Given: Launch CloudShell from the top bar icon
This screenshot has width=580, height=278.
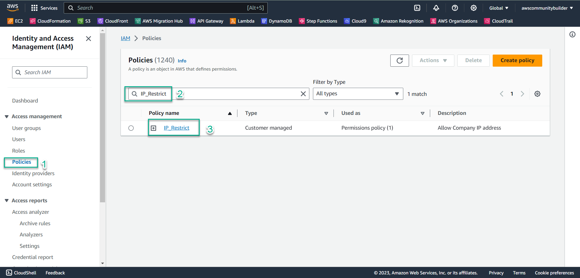Looking at the screenshot, I should [417, 8].
